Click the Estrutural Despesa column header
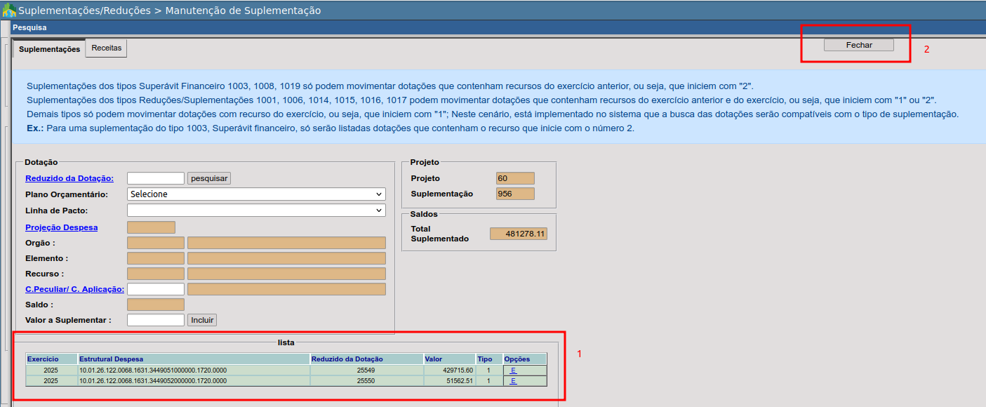 pyautogui.click(x=111, y=359)
